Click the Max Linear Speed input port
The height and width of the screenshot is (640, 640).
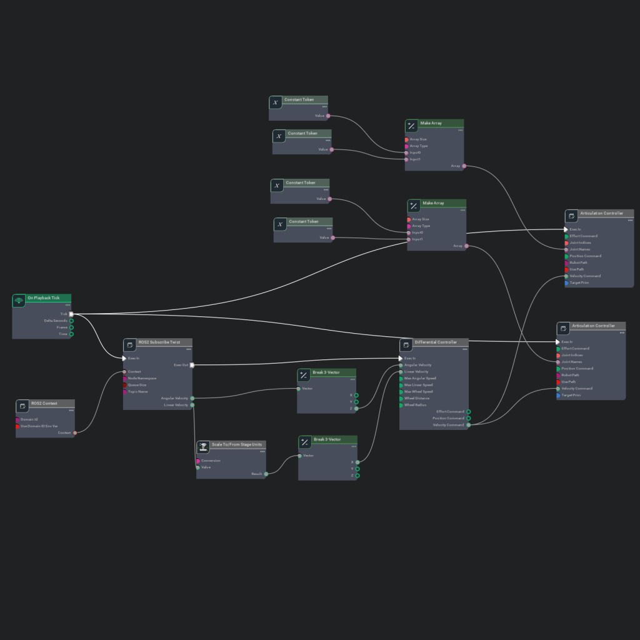(x=401, y=385)
